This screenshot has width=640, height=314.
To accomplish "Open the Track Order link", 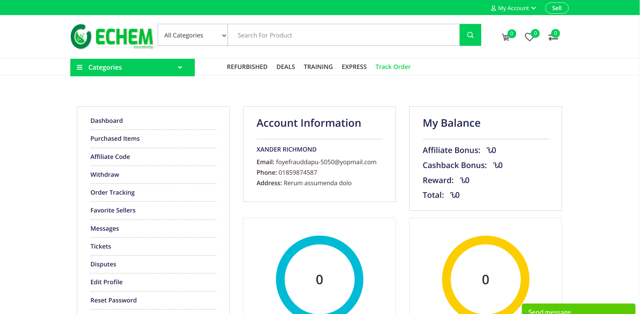I will coord(393,67).
